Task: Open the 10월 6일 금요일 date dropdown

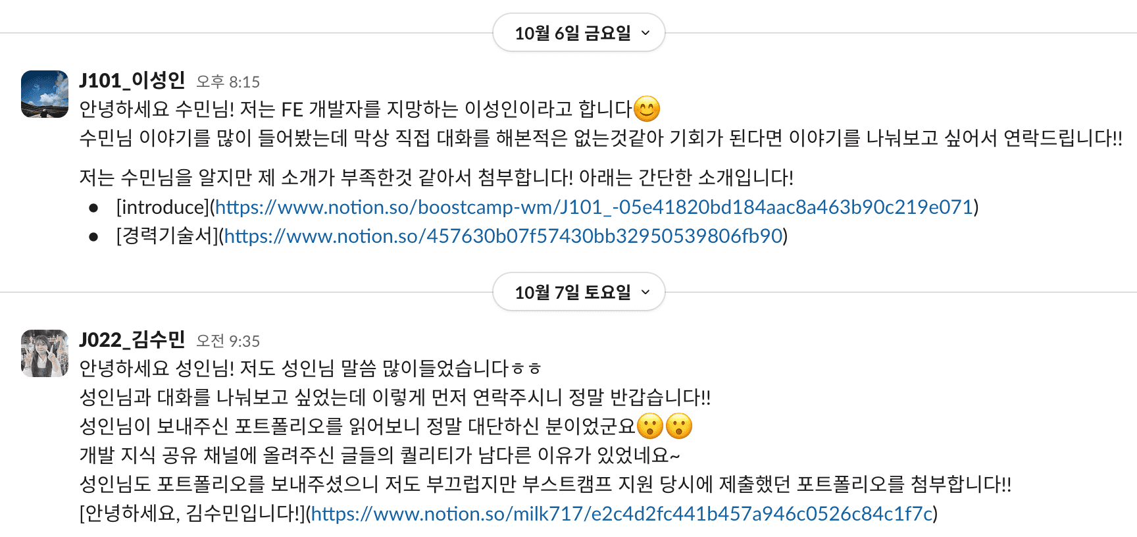Action: click(578, 33)
